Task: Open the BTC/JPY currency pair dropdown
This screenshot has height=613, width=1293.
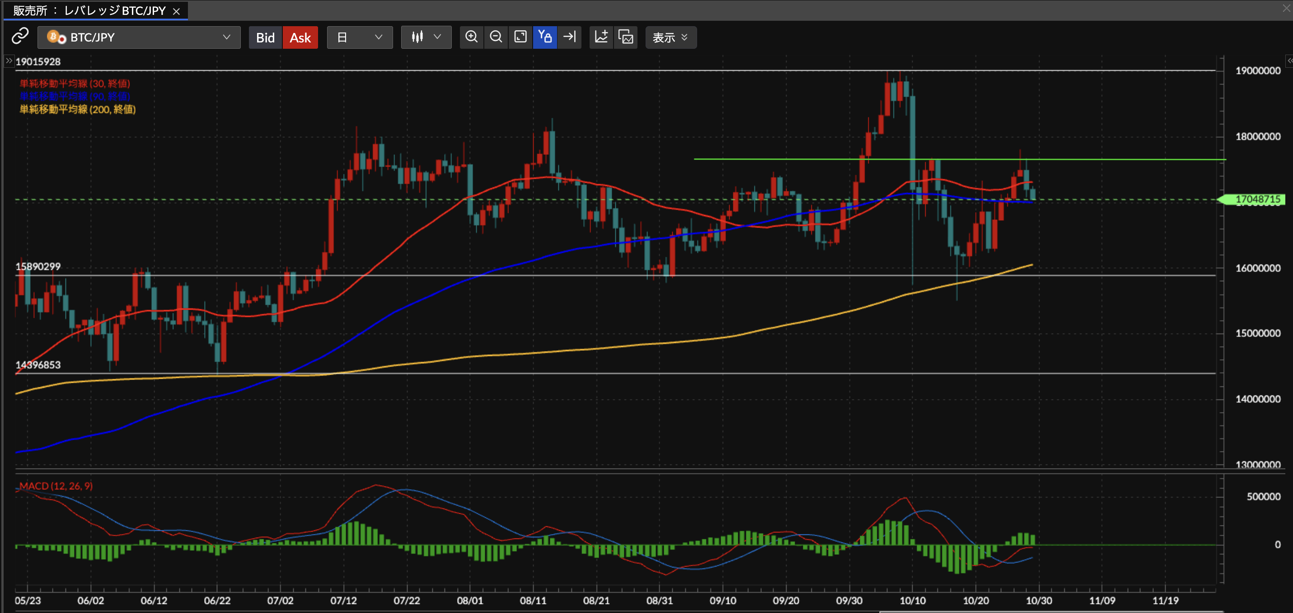Action: 139,37
